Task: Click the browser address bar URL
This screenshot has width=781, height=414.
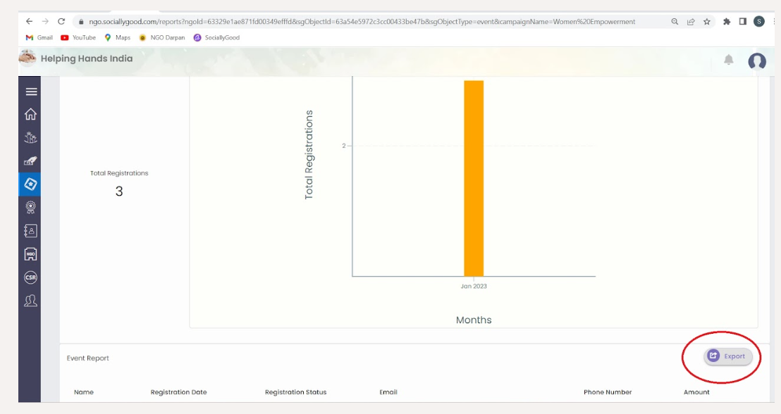Action: click(x=362, y=21)
